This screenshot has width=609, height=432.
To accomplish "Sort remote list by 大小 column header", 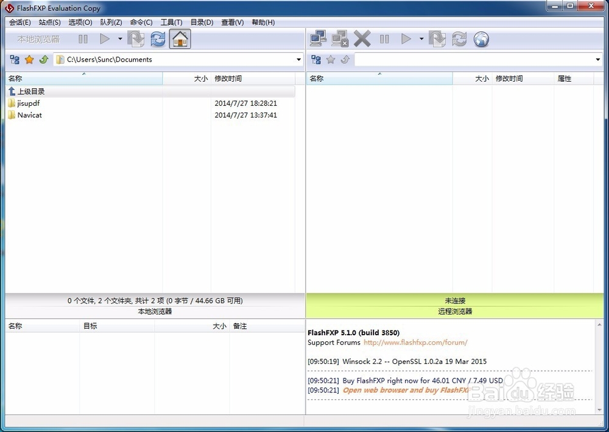I will 473,78.
